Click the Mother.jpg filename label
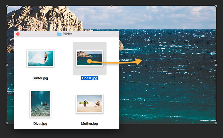This screenshot has height=138, width=223. (x=90, y=124)
